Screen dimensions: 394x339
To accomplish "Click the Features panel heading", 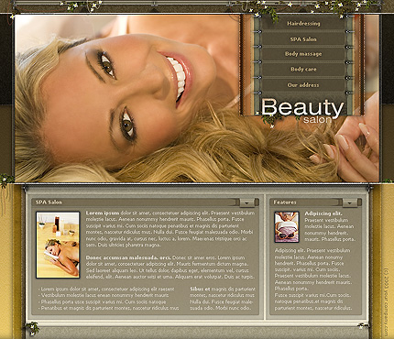I will point(285,202).
